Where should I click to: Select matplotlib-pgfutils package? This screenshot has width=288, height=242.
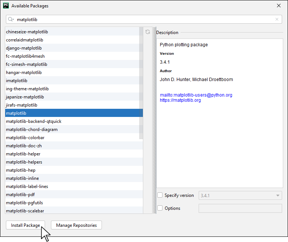tap(74, 202)
